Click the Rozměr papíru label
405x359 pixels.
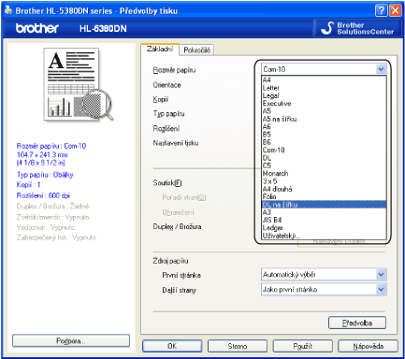tap(174, 70)
